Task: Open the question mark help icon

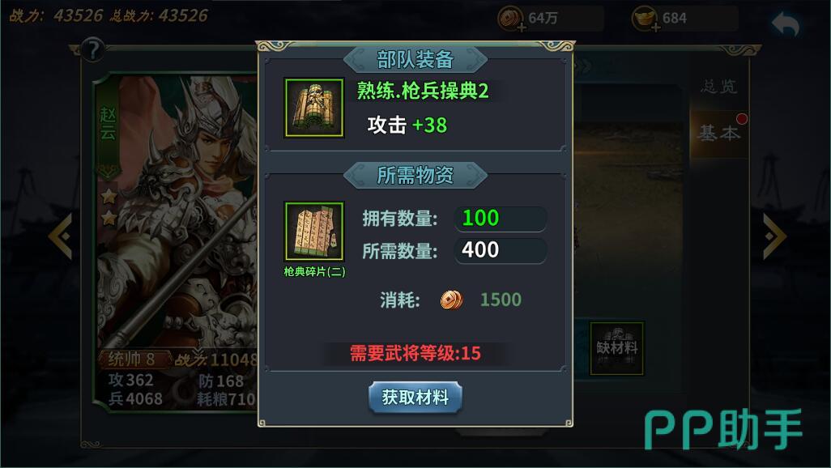Action: tap(93, 50)
